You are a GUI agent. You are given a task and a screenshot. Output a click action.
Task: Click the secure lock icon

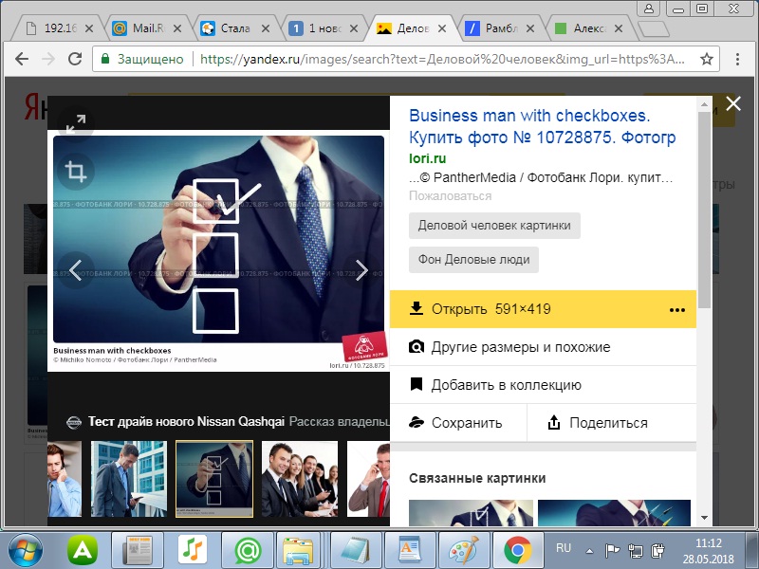105,59
